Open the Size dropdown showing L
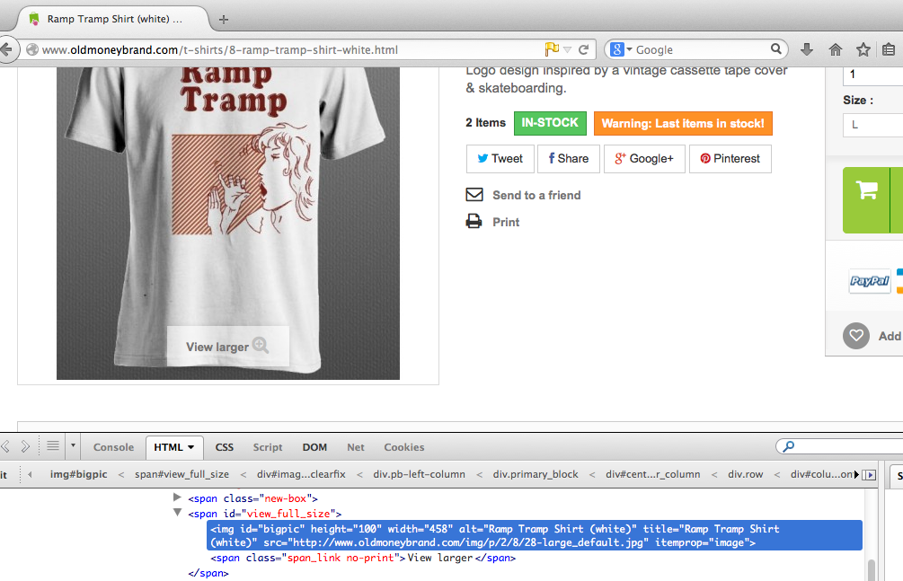The width and height of the screenshot is (903, 581). pyautogui.click(x=873, y=125)
